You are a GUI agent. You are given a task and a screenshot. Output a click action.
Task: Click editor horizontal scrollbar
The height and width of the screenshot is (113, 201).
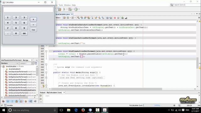coord(106,89)
